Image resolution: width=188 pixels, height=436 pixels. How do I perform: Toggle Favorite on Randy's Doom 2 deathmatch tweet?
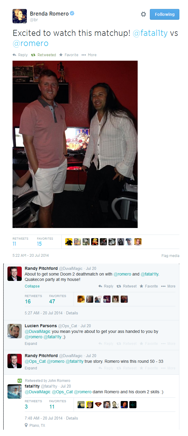click(149, 286)
